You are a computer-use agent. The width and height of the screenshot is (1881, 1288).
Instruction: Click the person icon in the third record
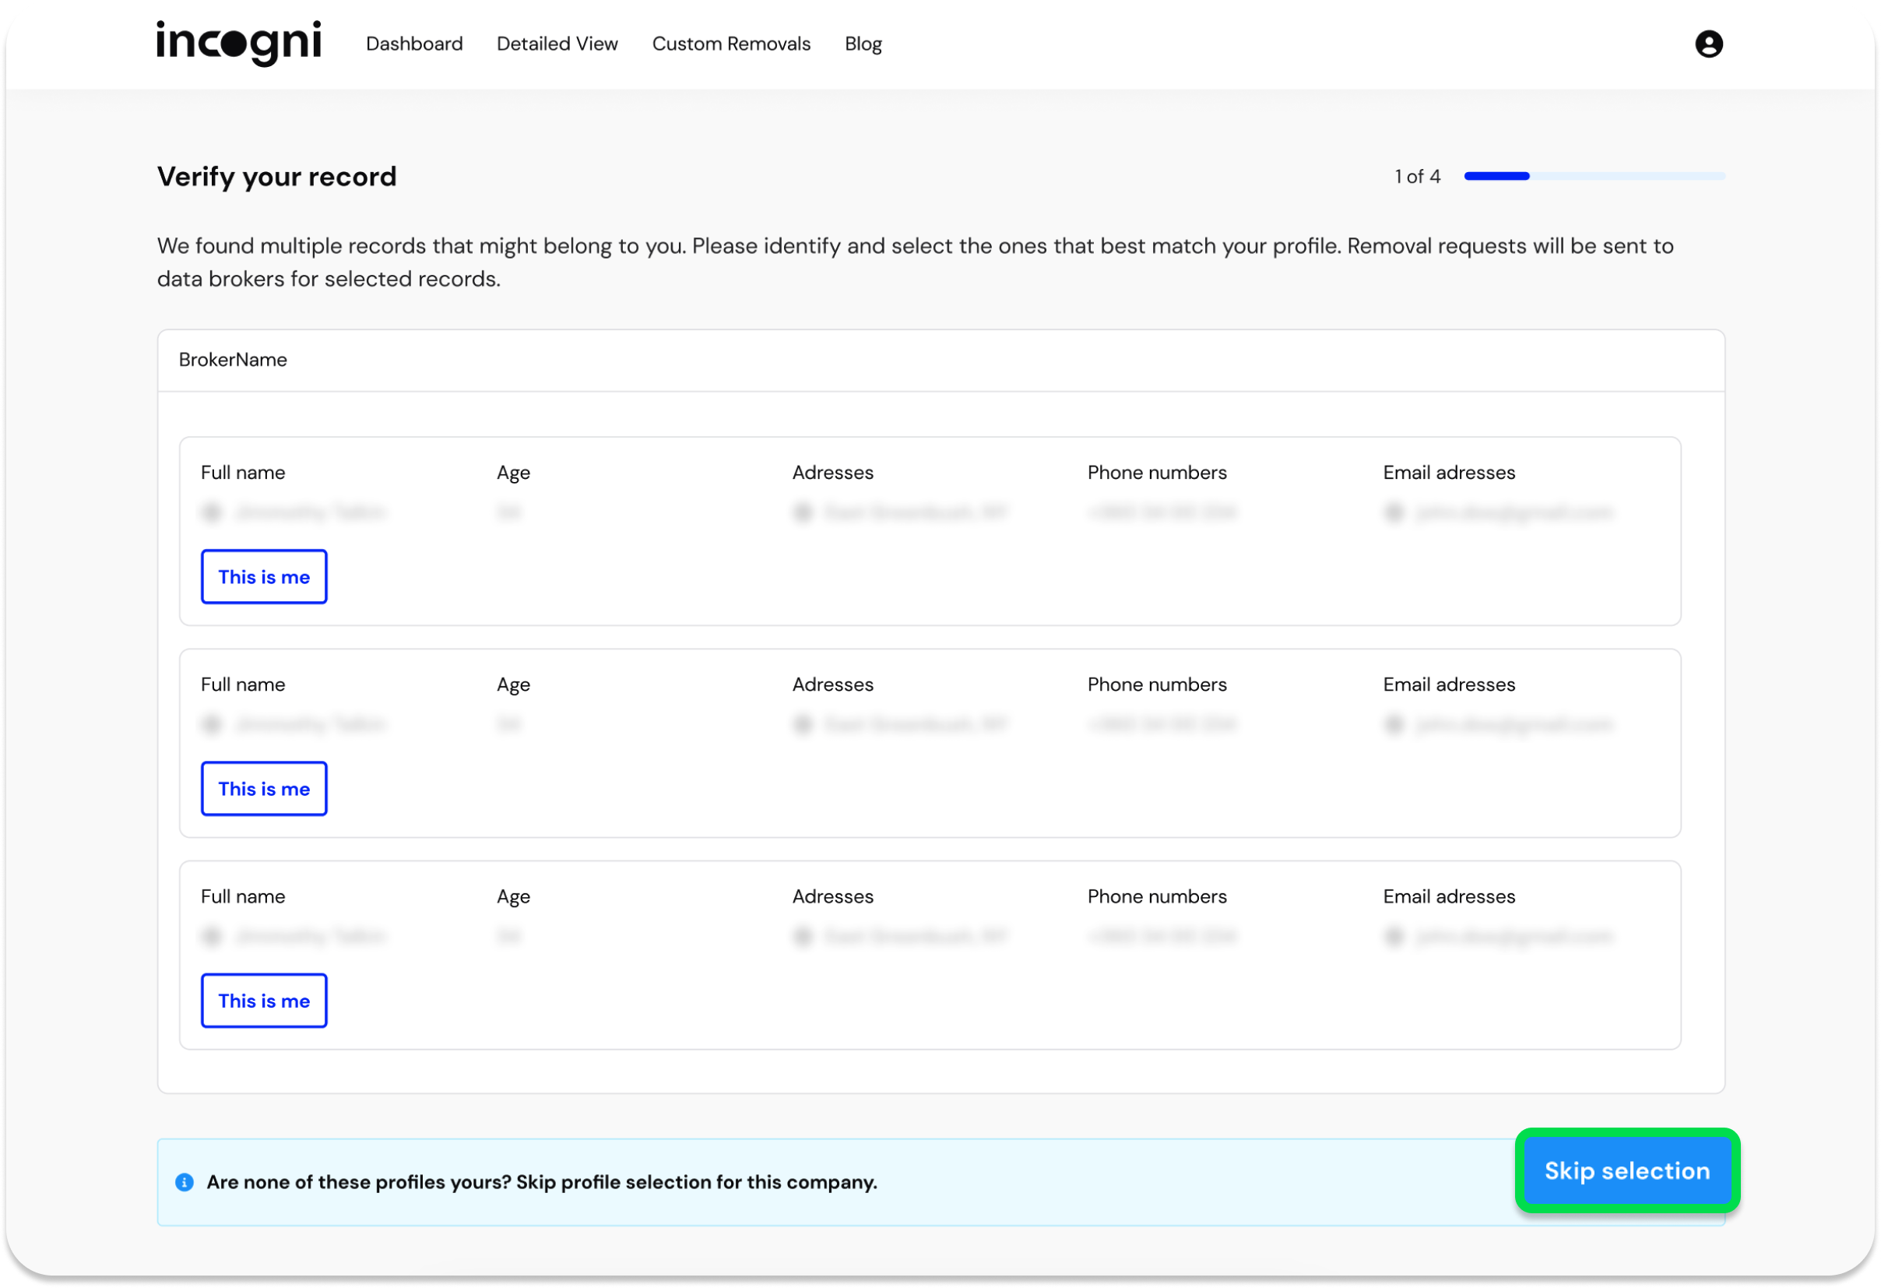point(212,936)
